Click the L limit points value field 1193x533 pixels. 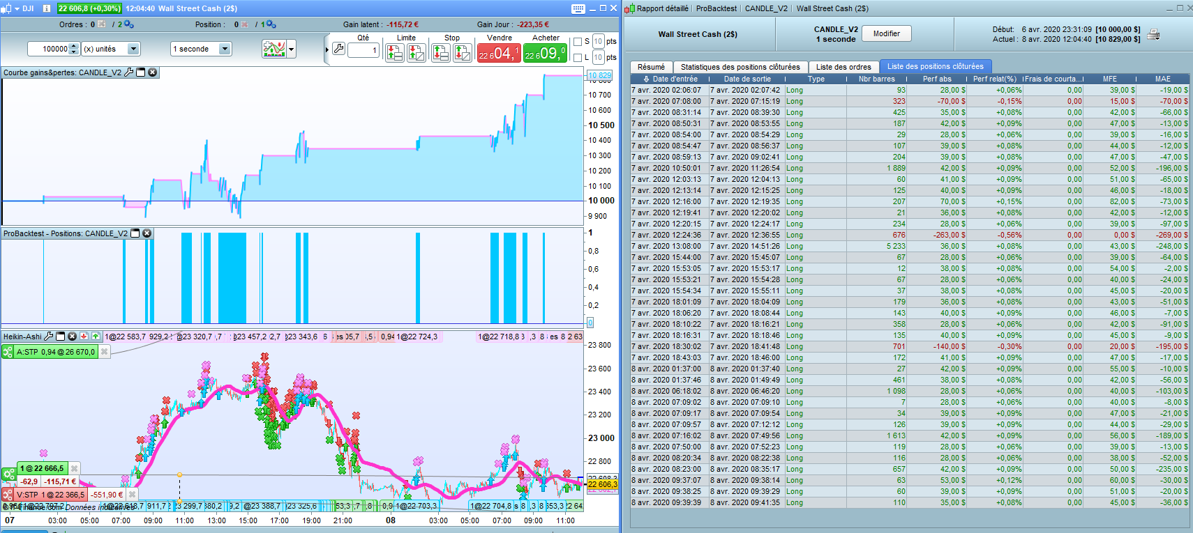(x=598, y=58)
